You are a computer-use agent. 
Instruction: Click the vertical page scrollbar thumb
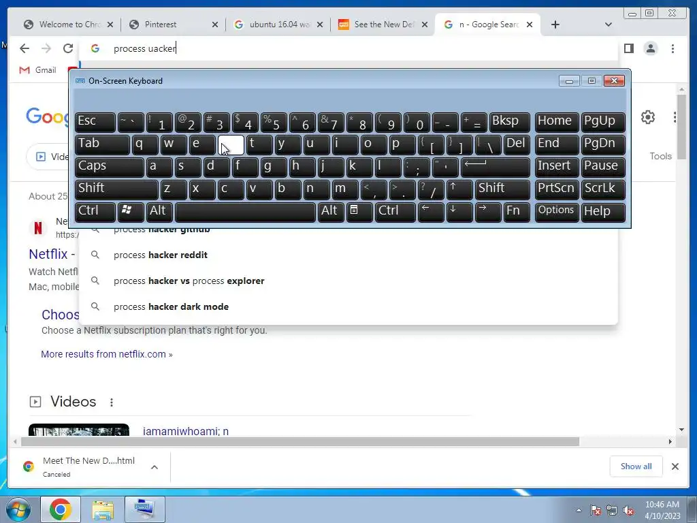[681, 126]
